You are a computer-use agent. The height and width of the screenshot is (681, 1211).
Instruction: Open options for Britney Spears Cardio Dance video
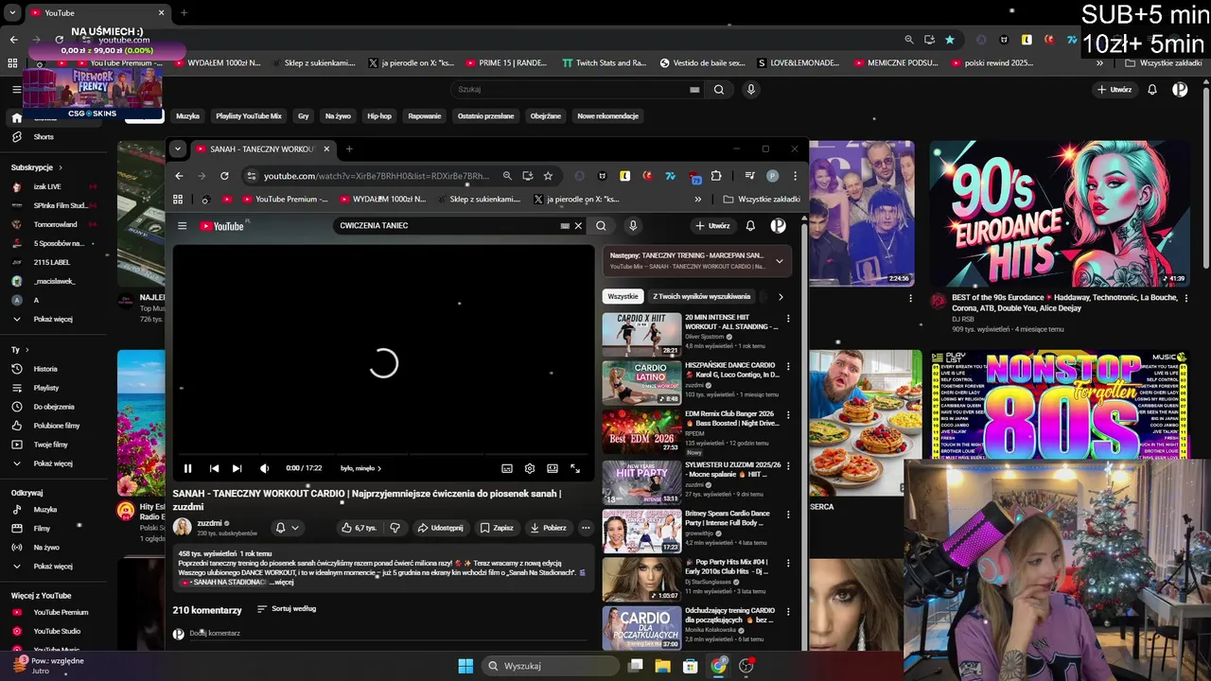coord(788,515)
